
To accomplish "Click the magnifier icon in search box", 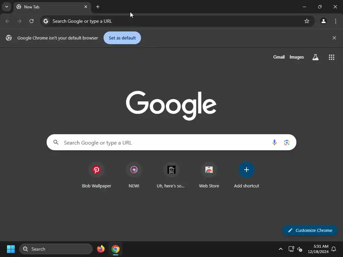I will [x=56, y=143].
